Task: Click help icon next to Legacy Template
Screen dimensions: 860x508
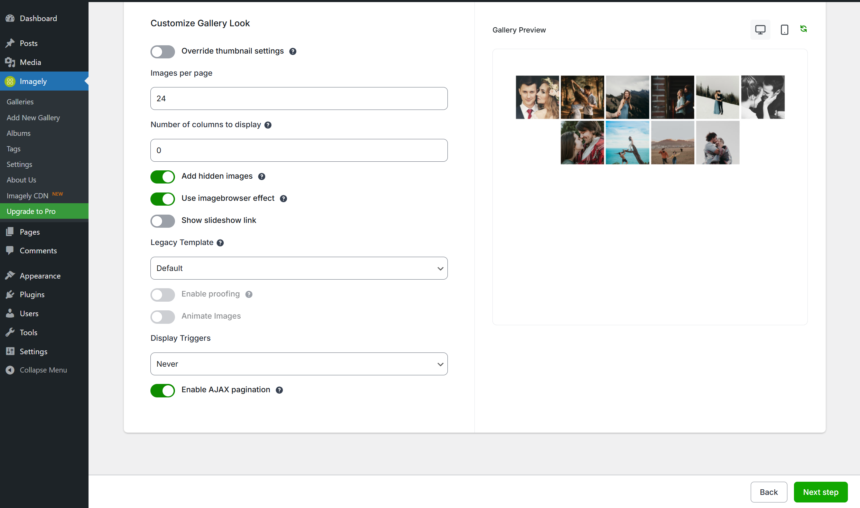Action: click(220, 243)
